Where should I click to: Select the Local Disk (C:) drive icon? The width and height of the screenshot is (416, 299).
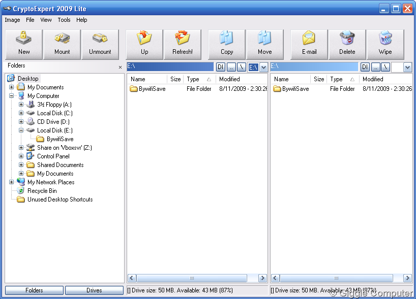tap(31, 113)
